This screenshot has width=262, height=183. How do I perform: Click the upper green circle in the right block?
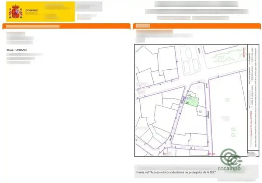point(227,100)
